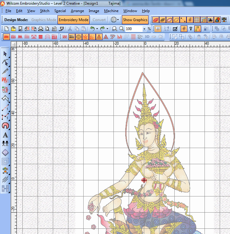Expand the zoom percentage dropdown list
This screenshot has width=230, height=234.
[144, 29]
